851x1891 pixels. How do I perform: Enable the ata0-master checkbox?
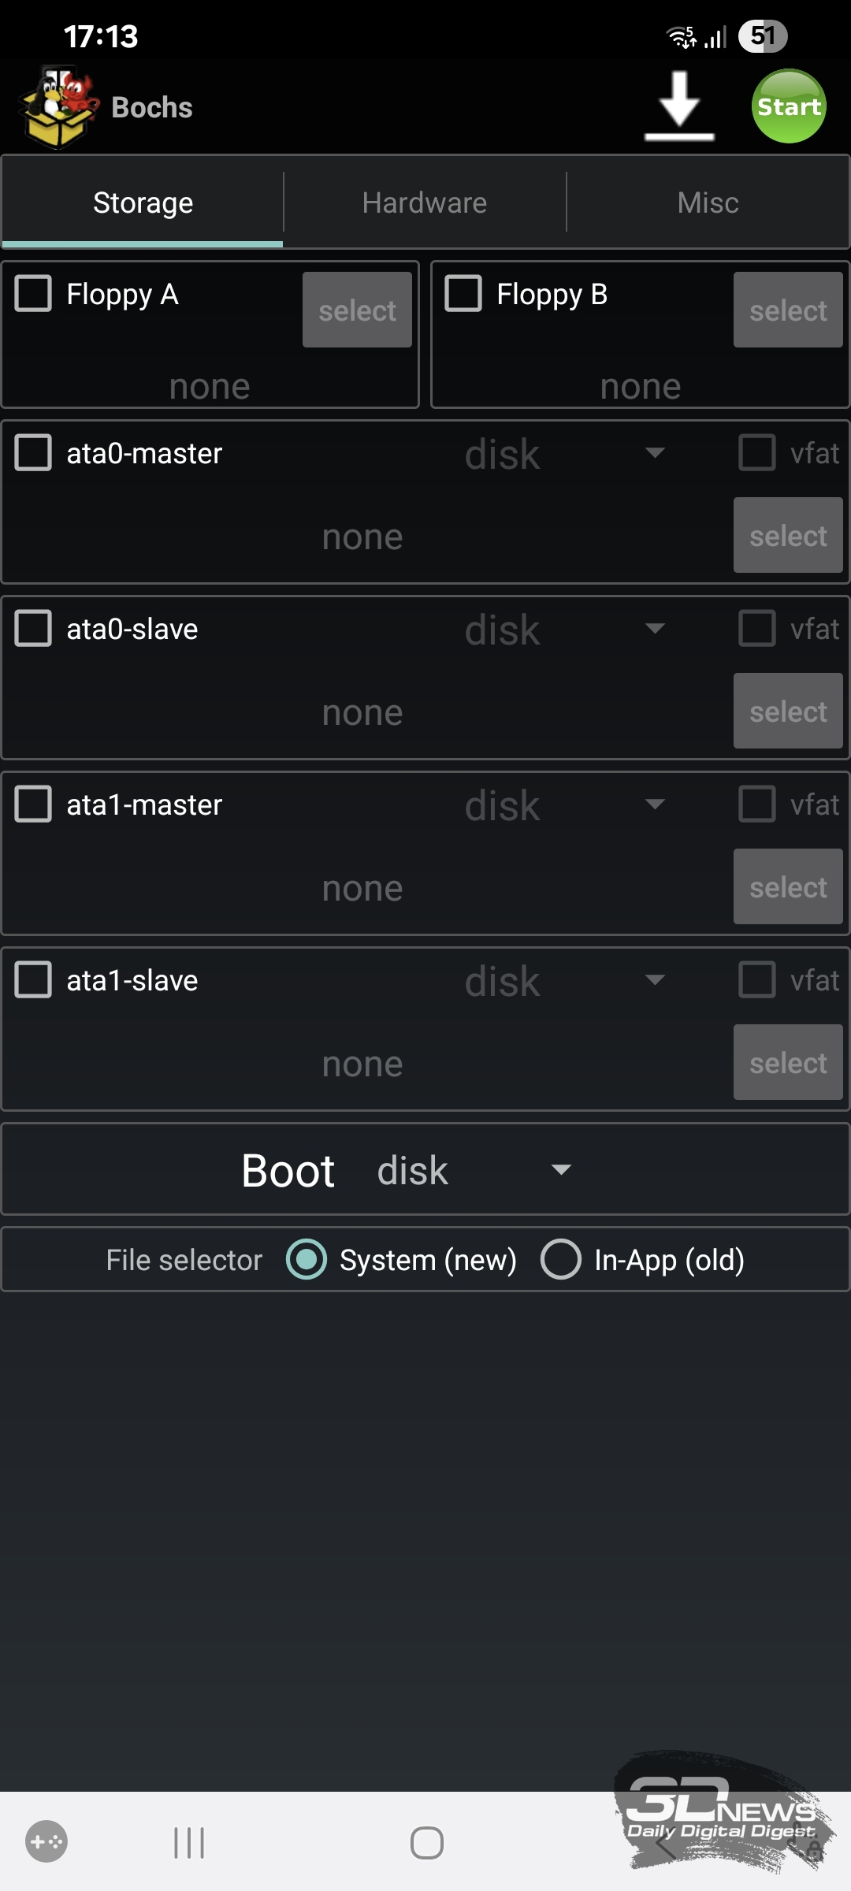(x=33, y=453)
